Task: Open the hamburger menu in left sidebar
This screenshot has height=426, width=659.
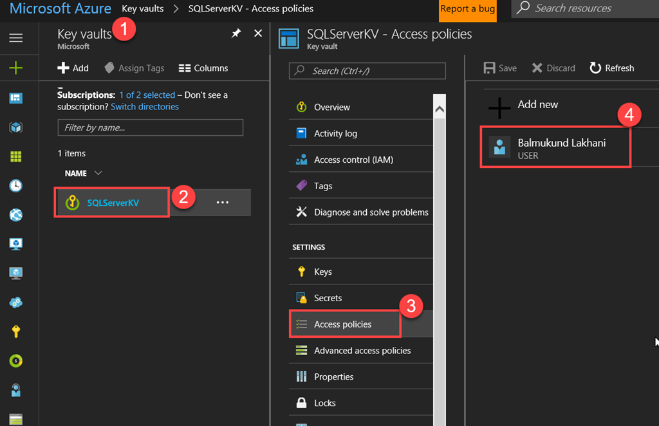Action: pyautogui.click(x=16, y=38)
